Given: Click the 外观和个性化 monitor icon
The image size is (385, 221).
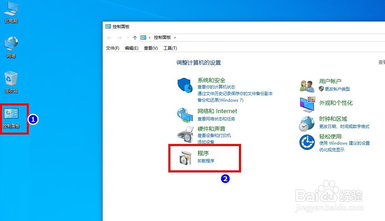Looking at the screenshot, I should (x=307, y=104).
